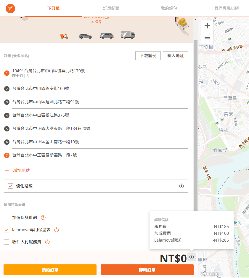The image size is (249, 278).
Task: Select the motorcycle vehicle icon
Action: click(x=64, y=36)
